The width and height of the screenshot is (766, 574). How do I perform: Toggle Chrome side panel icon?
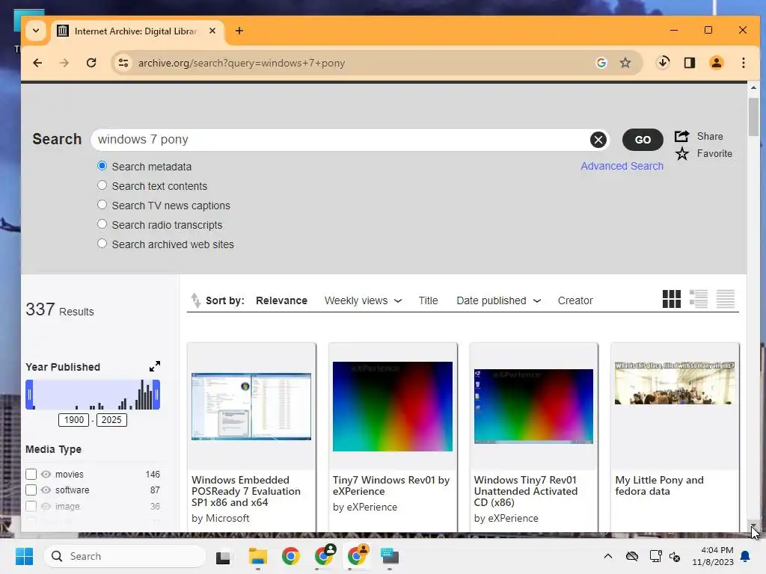tap(689, 63)
